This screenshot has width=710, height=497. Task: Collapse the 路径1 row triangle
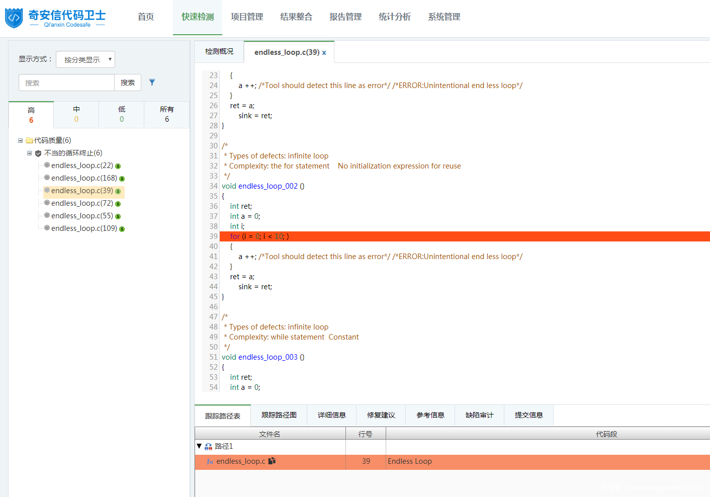pos(199,446)
